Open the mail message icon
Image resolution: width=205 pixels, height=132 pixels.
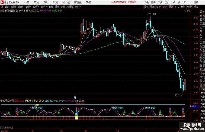pos(185,2)
